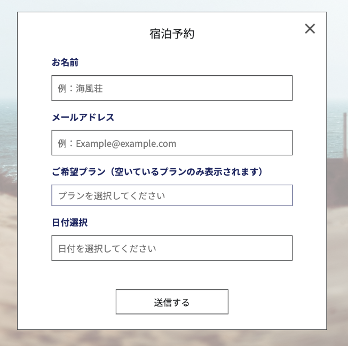Click the お名前 label
The image size is (348, 346).
pyautogui.click(x=65, y=63)
